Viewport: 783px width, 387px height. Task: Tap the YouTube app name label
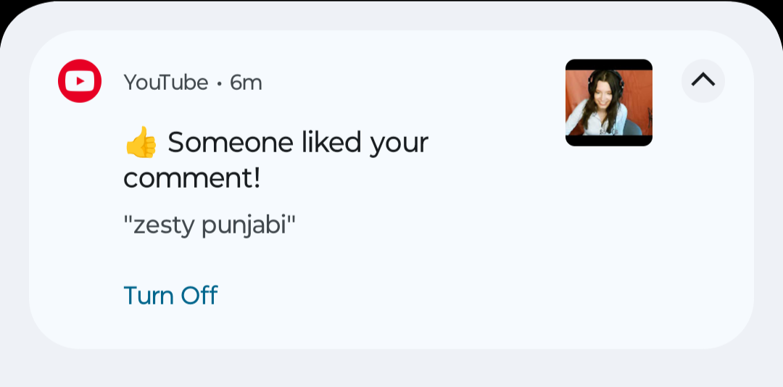click(x=166, y=83)
